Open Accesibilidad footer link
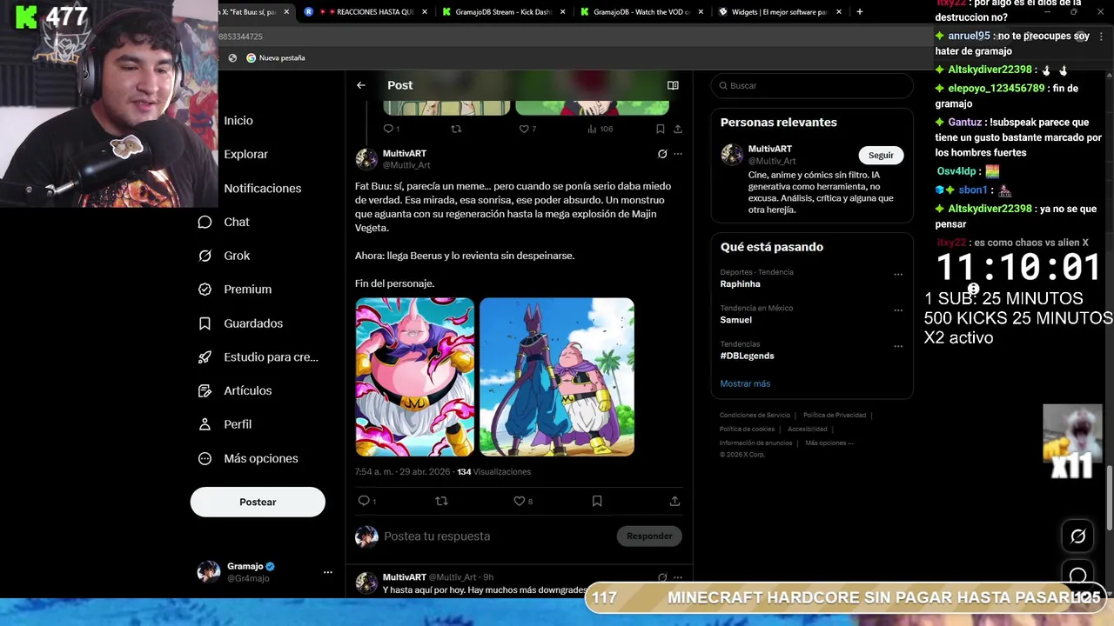This screenshot has height=626, width=1114. [808, 430]
